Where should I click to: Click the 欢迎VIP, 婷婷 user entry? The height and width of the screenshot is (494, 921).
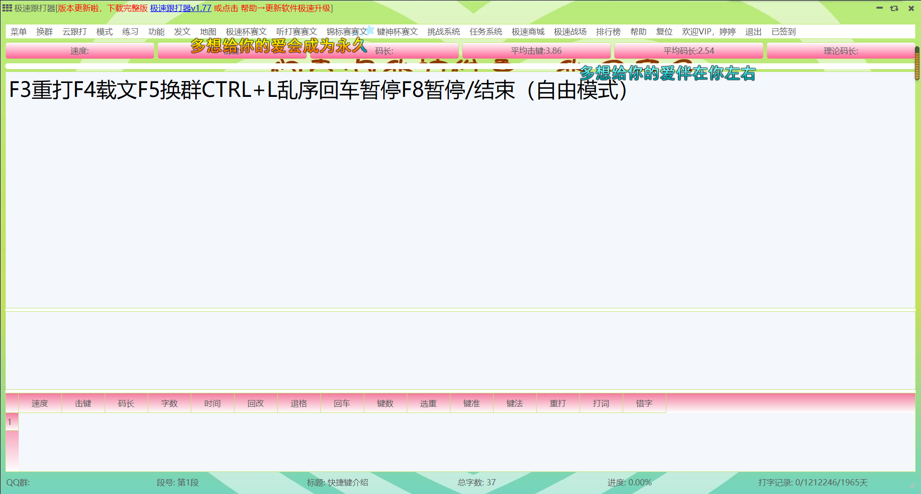pos(709,32)
